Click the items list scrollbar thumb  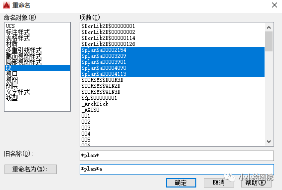pos(269,41)
